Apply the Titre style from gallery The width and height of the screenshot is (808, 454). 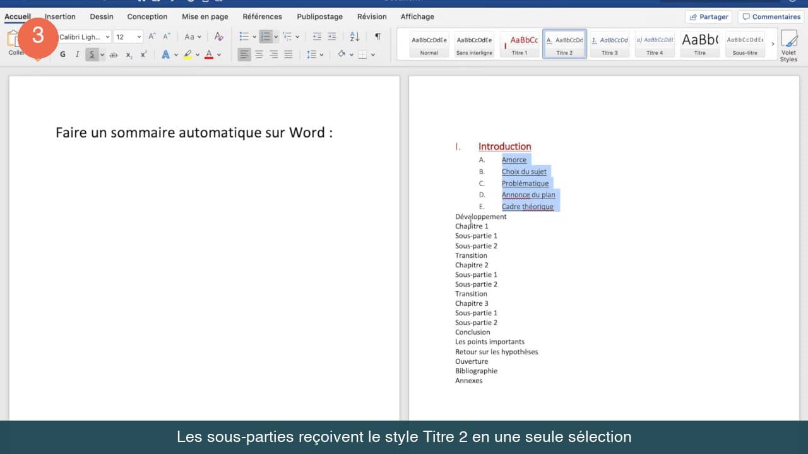[700, 44]
